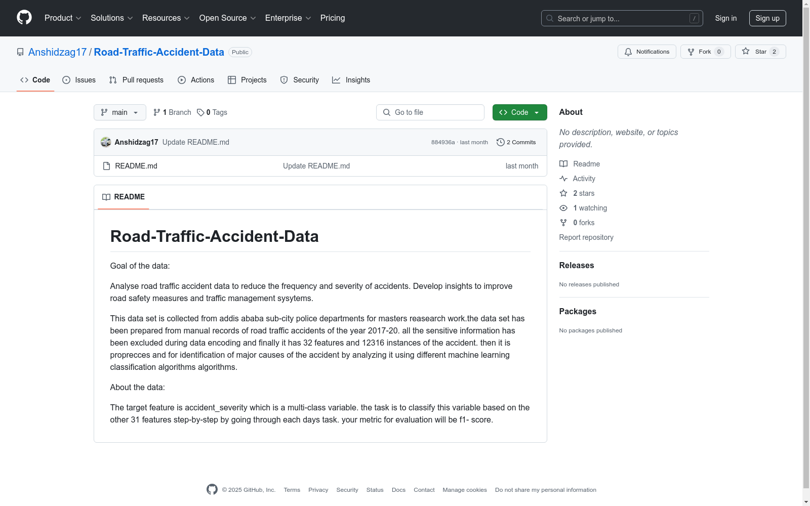
Task: Open the latest commit message Update README.md
Action: (x=196, y=142)
